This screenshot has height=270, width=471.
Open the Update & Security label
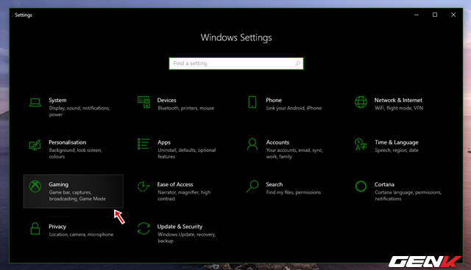(x=180, y=227)
